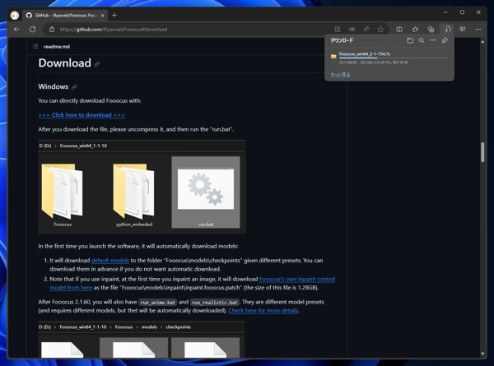Click the folder icon beside downloading file
This screenshot has height=366, width=494.
pos(333,56)
